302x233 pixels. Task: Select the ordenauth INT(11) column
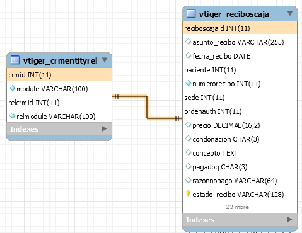click(x=240, y=111)
